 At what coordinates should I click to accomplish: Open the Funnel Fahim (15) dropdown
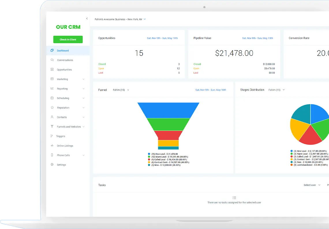tap(121, 90)
